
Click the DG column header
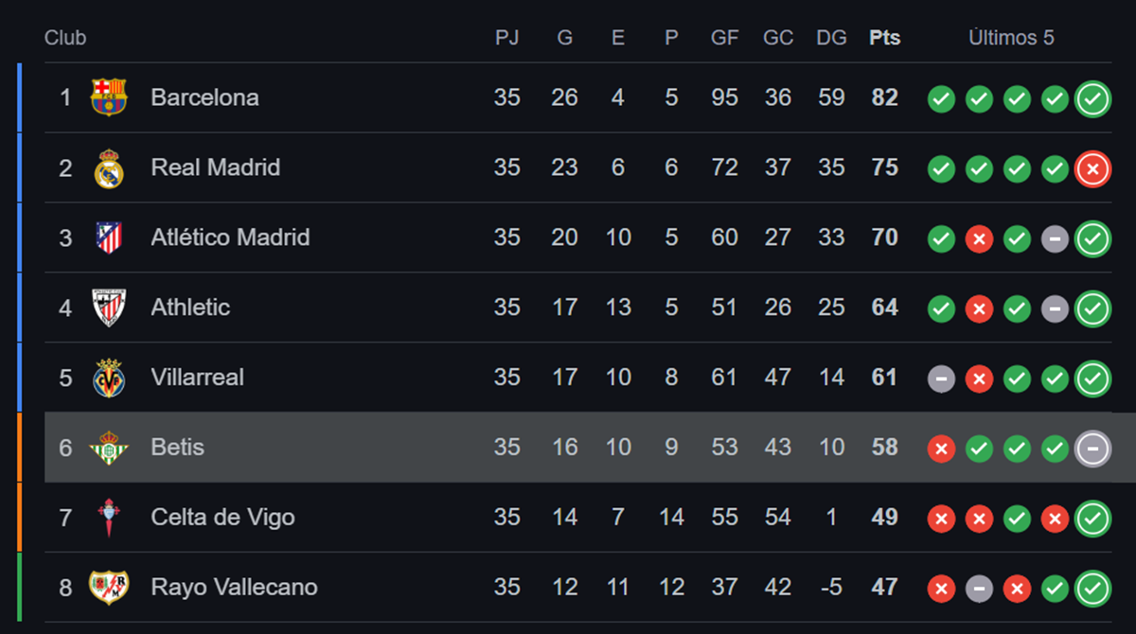831,38
